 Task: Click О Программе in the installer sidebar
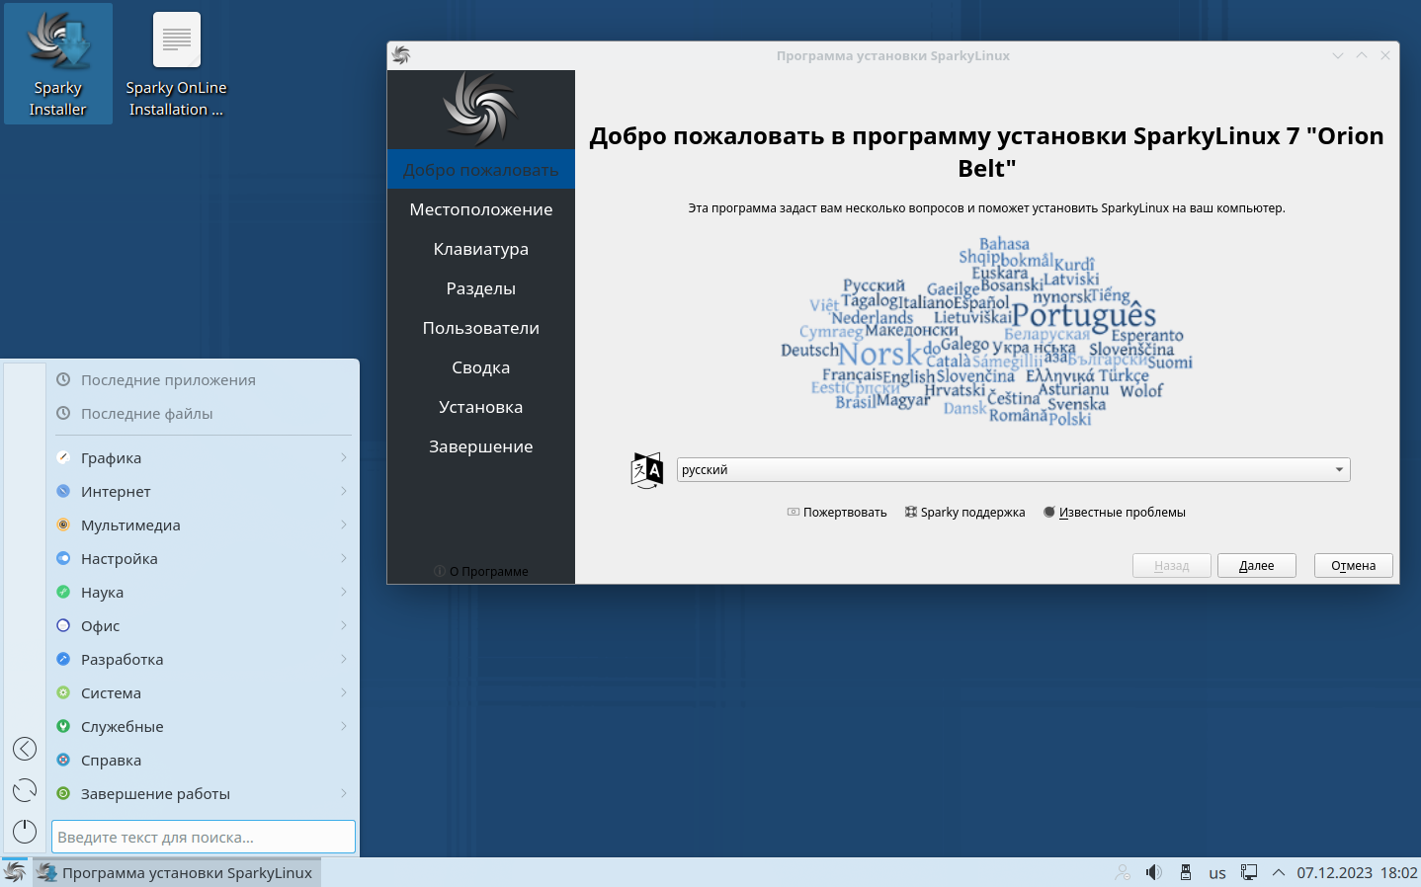[481, 571]
